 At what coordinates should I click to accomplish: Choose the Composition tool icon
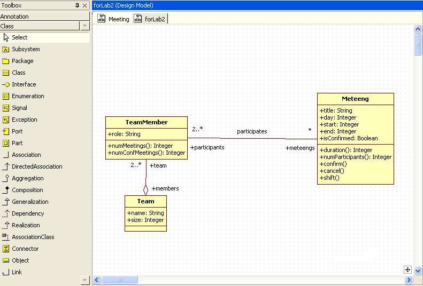(6, 190)
